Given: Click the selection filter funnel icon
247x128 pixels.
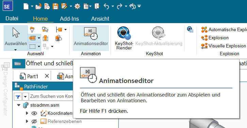Looking at the screenshot, I should [x=32, y=29].
